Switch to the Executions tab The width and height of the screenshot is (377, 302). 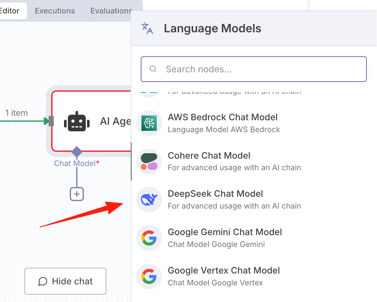click(55, 11)
